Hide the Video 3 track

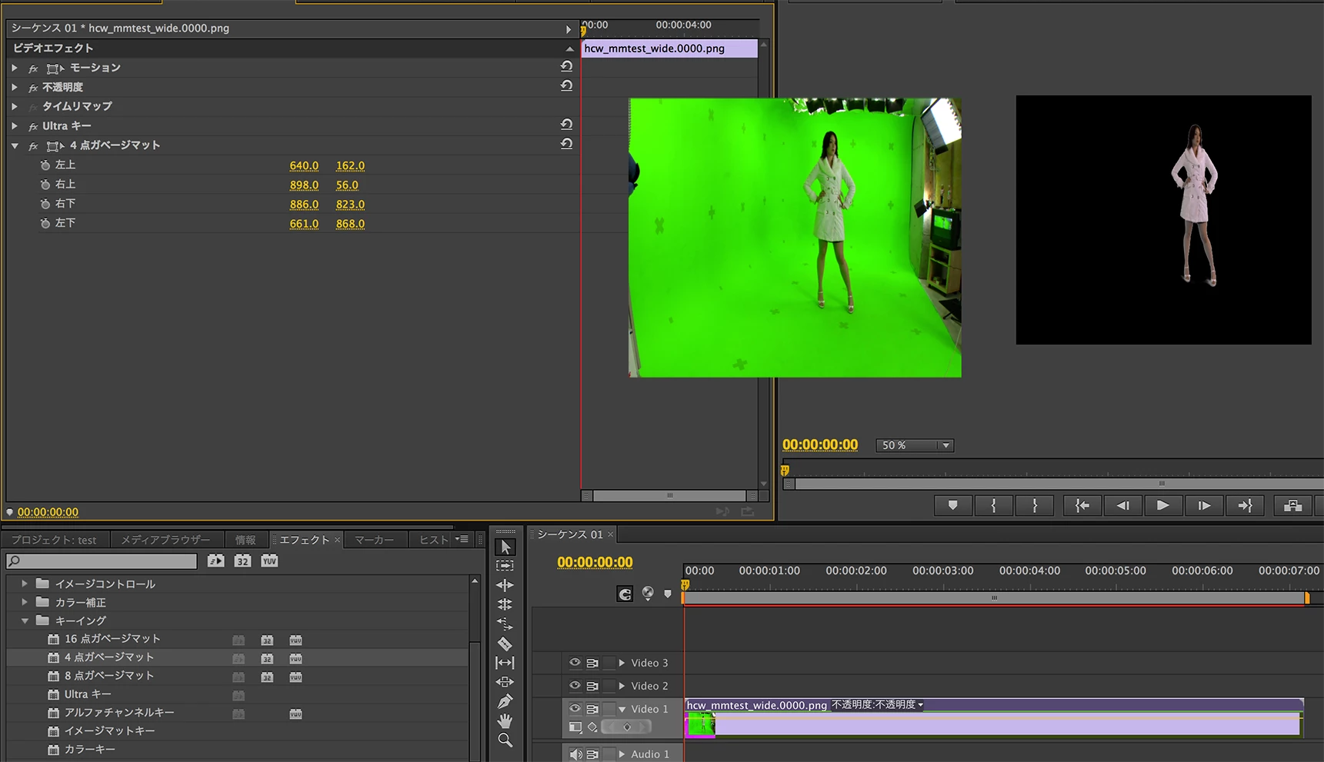pyautogui.click(x=575, y=662)
